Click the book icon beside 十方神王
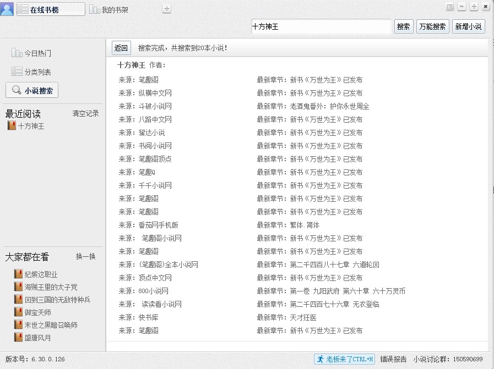 tap(12, 126)
